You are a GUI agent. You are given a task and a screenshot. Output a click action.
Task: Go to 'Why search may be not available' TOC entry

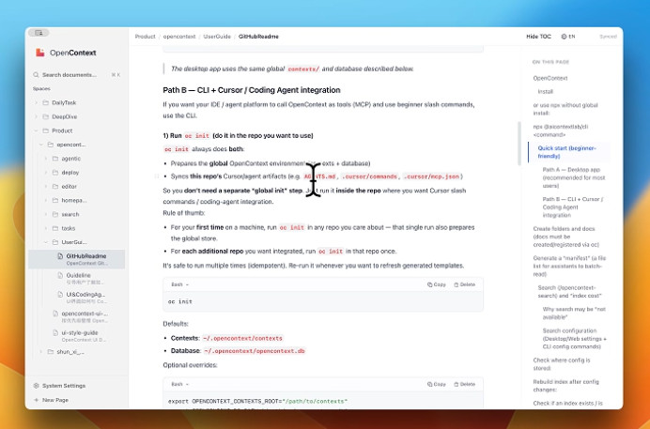click(574, 313)
